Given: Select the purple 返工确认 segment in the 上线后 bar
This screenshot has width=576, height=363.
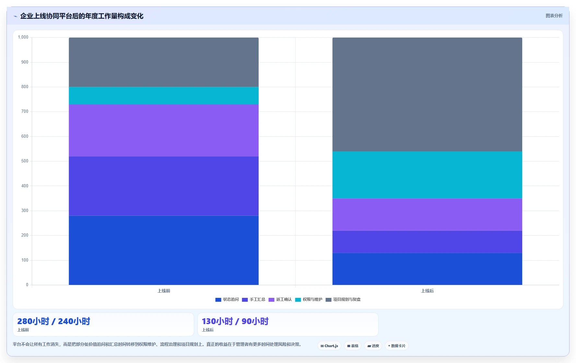Looking at the screenshot, I should pyautogui.click(x=427, y=215).
